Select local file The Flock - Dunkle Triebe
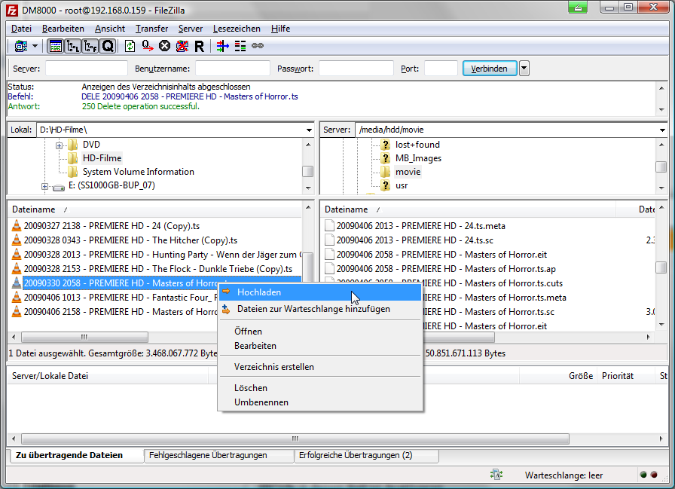The width and height of the screenshot is (675, 489). [157, 268]
